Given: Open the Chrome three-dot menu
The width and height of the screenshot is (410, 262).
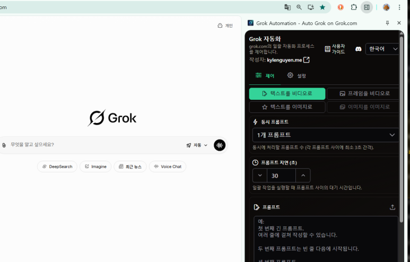Looking at the screenshot, I should pyautogui.click(x=399, y=7).
